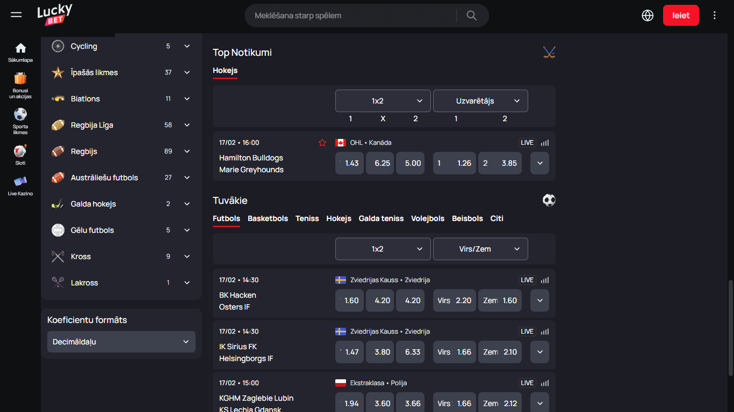Viewport: 734px width, 412px height.
Task: Select the Futbols tab in Tuvākie
Action: [226, 218]
